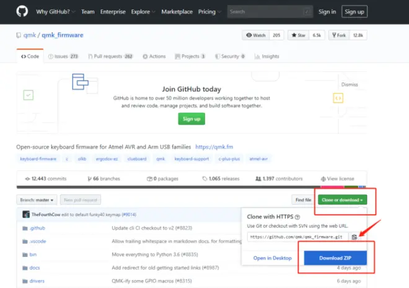Click the Find file button

pyautogui.click(x=304, y=200)
